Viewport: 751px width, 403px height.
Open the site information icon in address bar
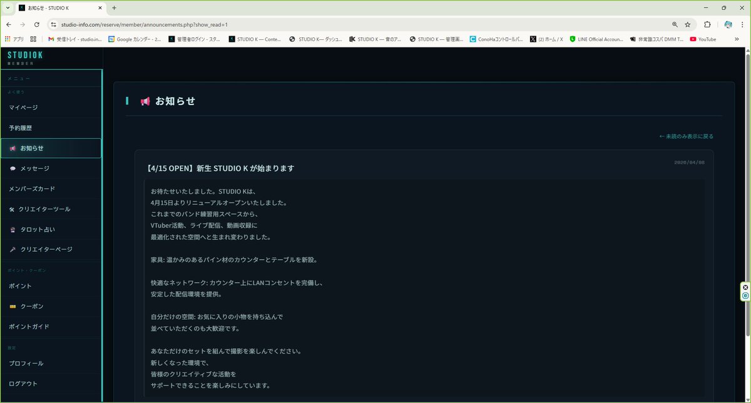click(54, 24)
